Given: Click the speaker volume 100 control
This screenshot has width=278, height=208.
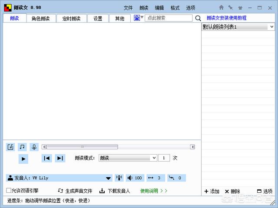Looking at the screenshot, I should point(135,178).
